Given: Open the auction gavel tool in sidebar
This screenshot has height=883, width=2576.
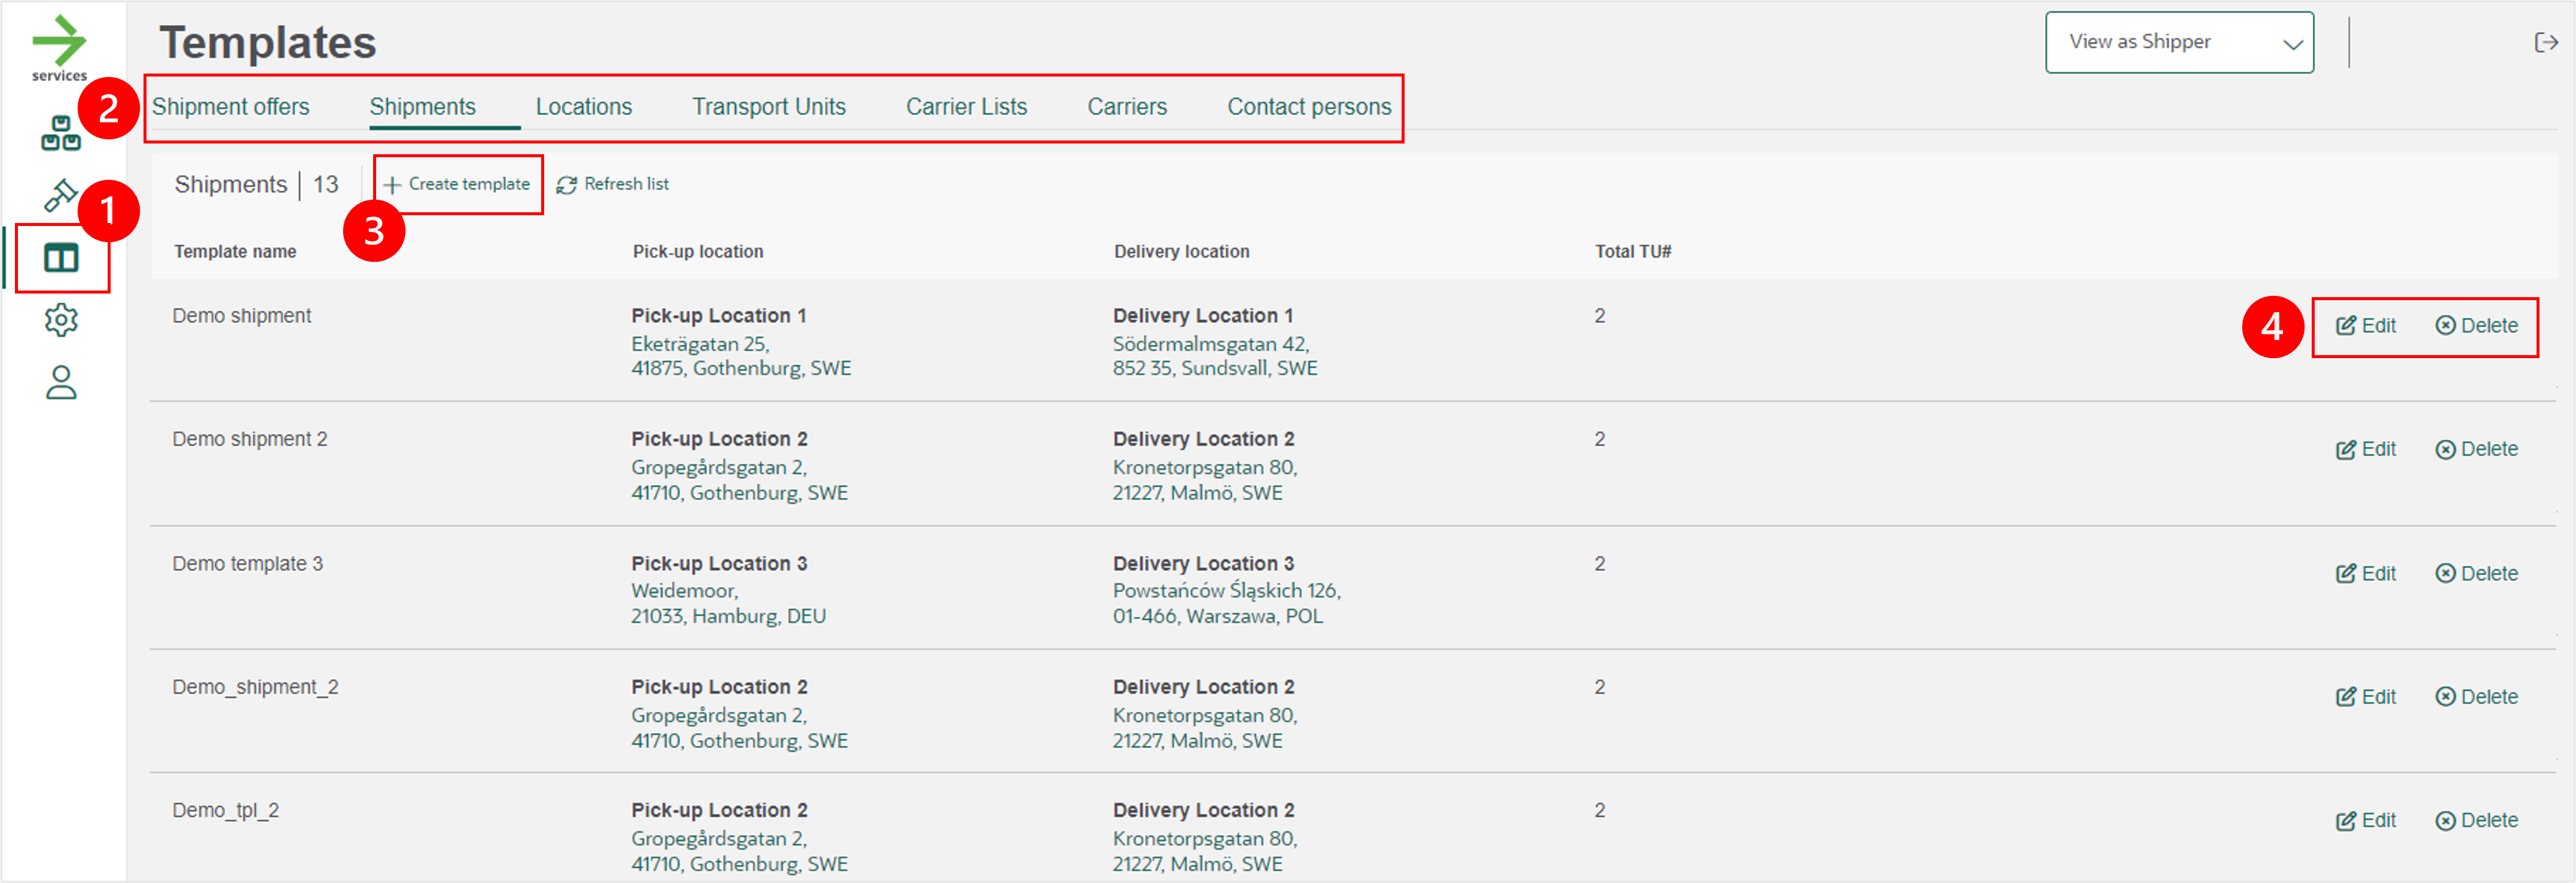Looking at the screenshot, I should (61, 196).
